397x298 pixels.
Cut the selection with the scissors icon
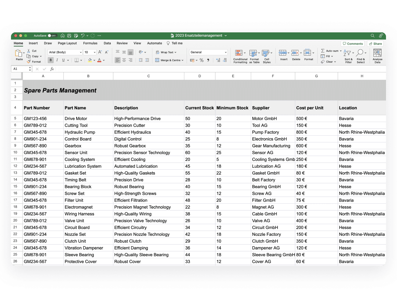(x=29, y=51)
